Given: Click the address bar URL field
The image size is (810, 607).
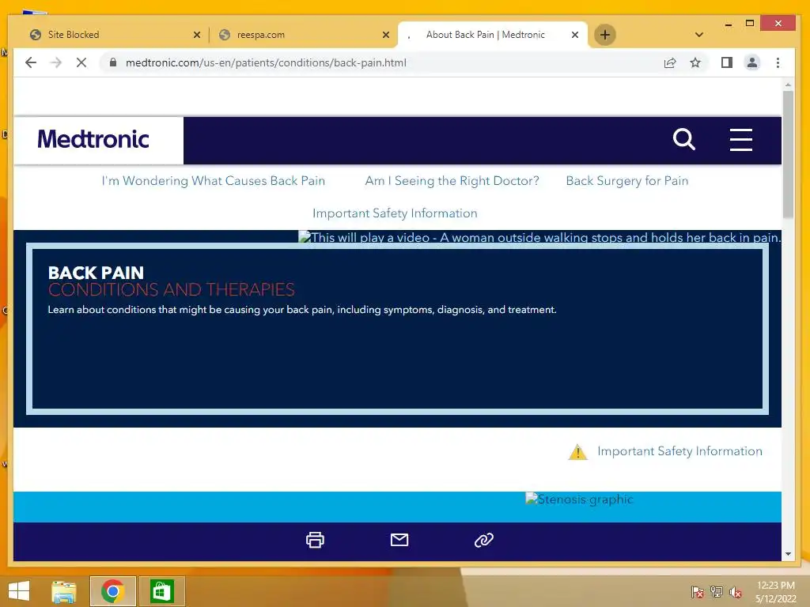Looking at the screenshot, I should 382,63.
